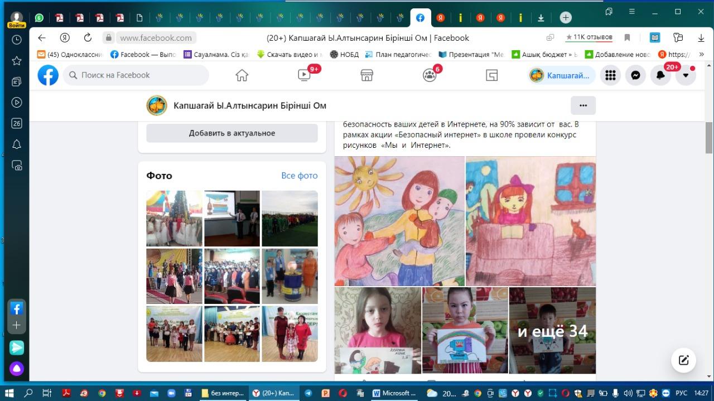Open Facebook Watch video icon
This screenshot has width=714, height=401.
pyautogui.click(x=304, y=75)
